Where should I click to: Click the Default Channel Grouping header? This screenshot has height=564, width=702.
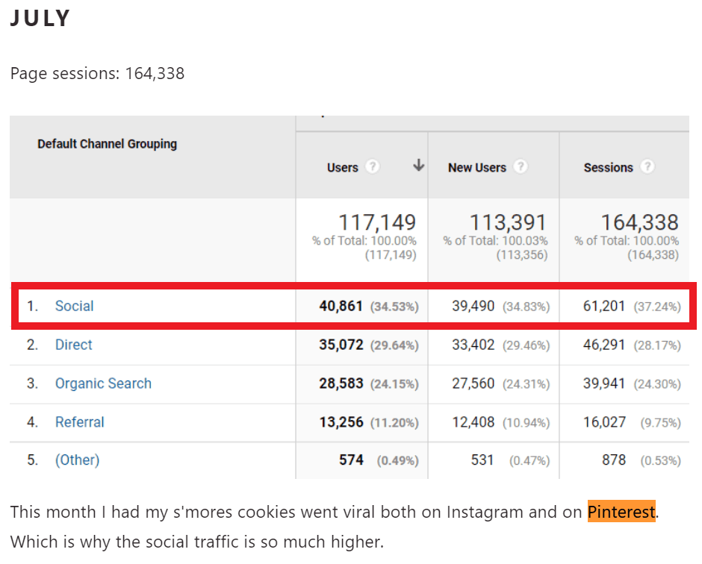point(107,143)
